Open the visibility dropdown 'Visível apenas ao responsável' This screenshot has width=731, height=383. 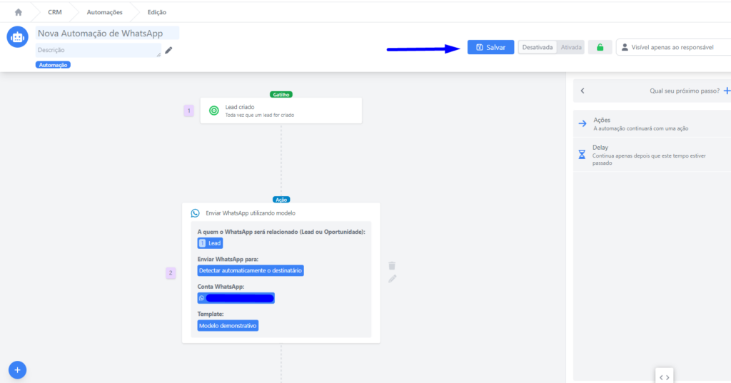[x=673, y=48]
